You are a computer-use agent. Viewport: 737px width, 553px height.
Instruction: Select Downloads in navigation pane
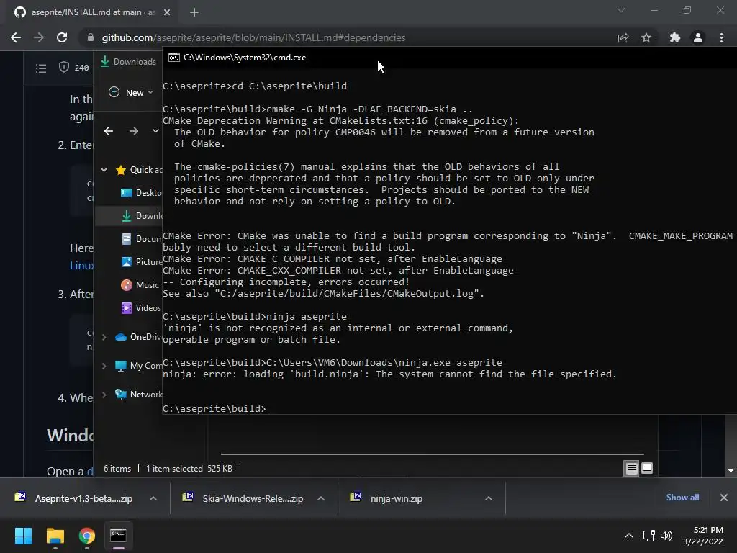click(x=141, y=216)
